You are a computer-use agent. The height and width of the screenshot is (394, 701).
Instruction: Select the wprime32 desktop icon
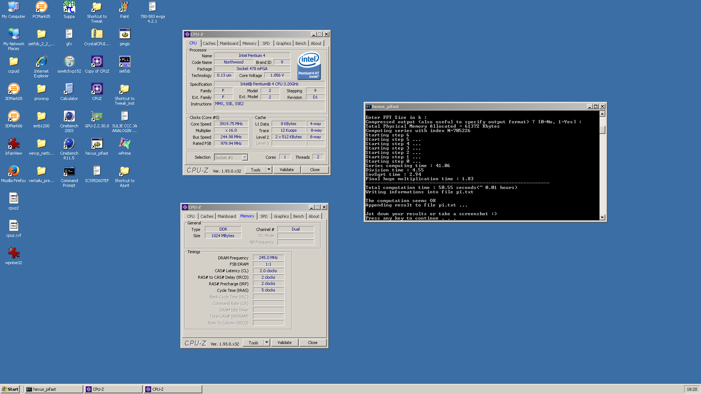14,253
